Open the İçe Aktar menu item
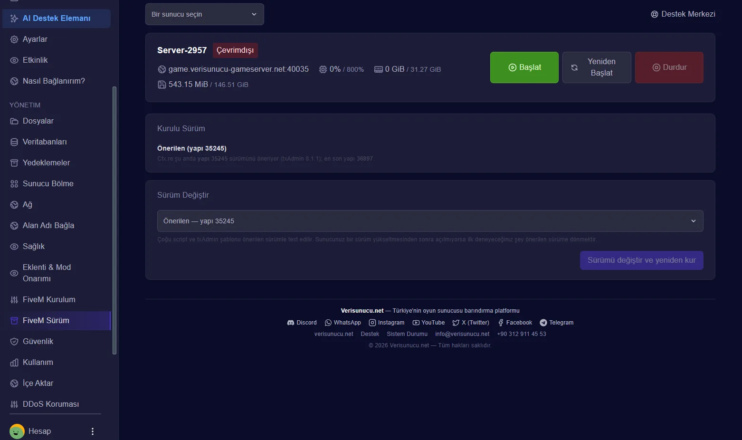 57,383
